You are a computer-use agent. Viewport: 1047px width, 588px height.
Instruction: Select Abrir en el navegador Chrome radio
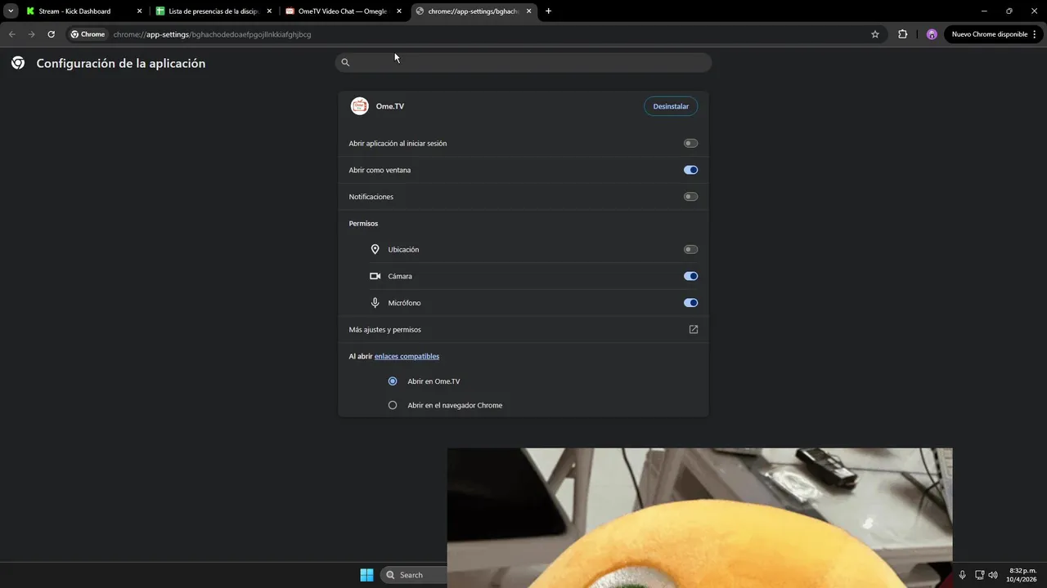[x=393, y=405]
